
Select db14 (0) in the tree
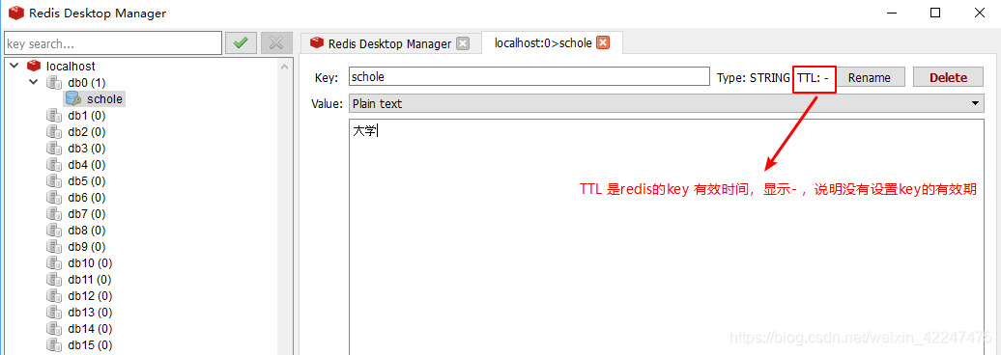[x=90, y=329]
